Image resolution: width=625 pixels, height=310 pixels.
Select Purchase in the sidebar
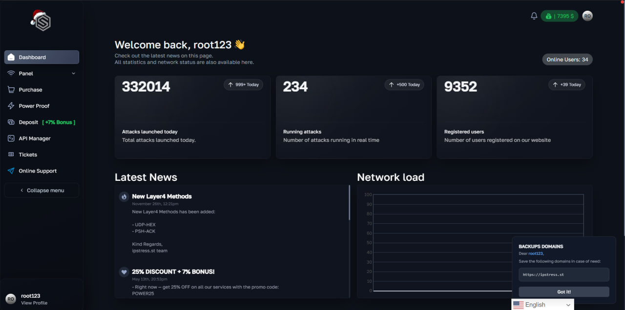(31, 90)
